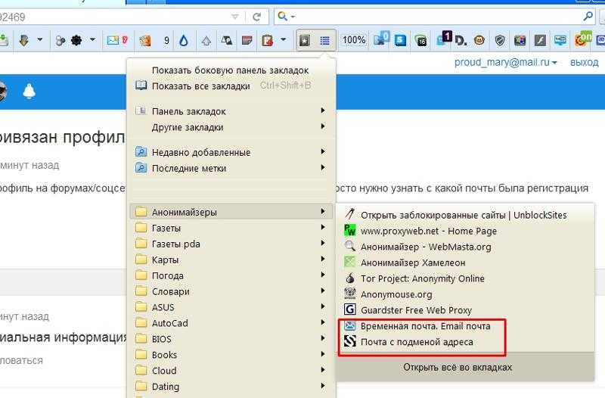
Task: Open the 'Словари' bookmarks folder
Action: click(231, 291)
